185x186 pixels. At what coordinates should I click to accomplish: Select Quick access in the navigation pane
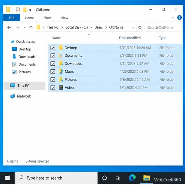23,42
